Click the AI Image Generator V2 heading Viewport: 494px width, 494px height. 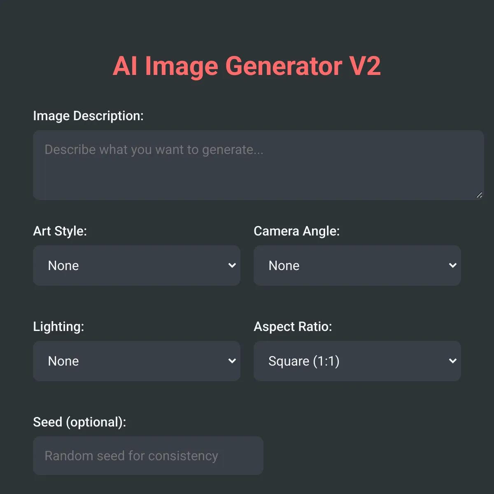click(247, 66)
